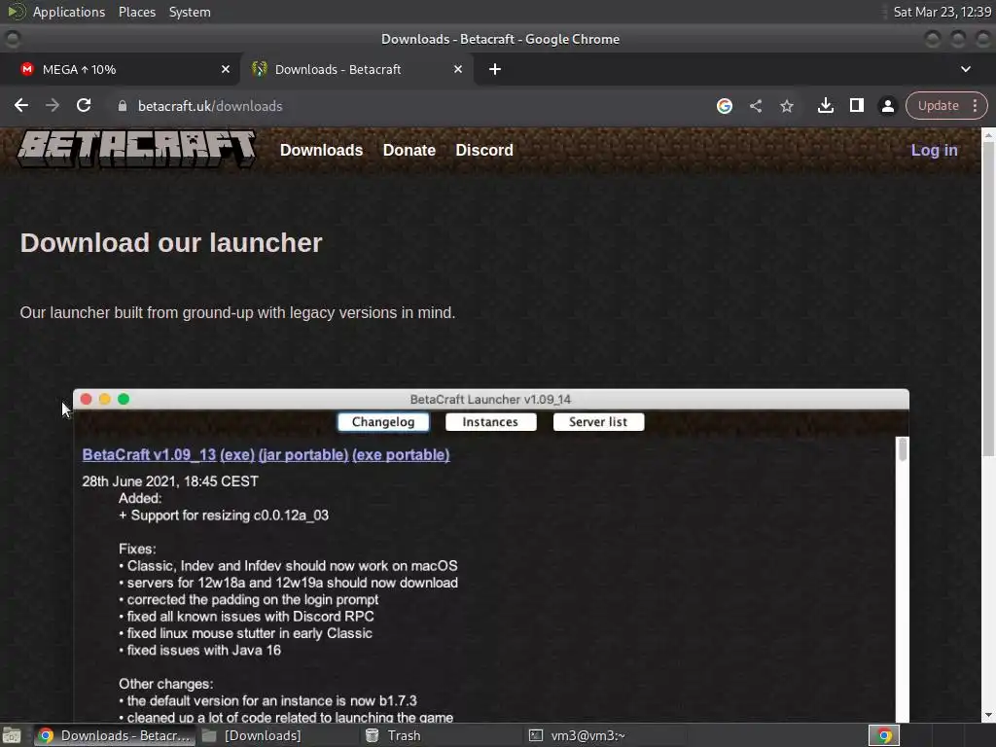Image resolution: width=996 pixels, height=747 pixels.
Task: Select the Downloads - Betacraft tab
Action: click(x=356, y=69)
